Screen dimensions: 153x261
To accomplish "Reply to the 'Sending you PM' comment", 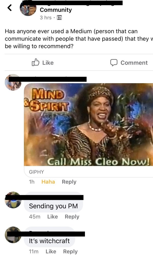I will [72, 217].
